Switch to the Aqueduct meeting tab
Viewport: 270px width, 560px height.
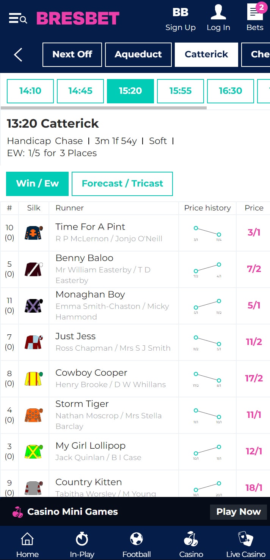tap(138, 54)
